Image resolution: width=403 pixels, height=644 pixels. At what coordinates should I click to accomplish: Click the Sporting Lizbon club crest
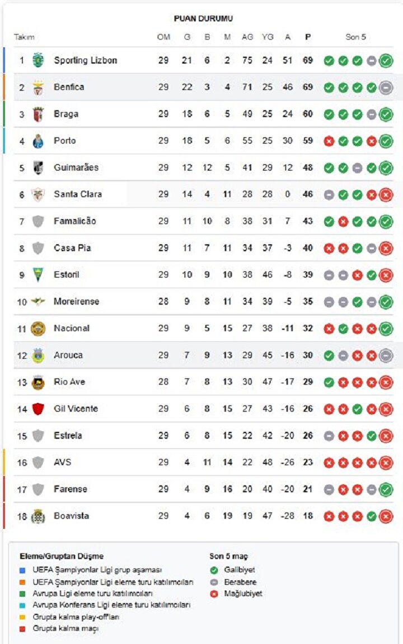tap(38, 60)
